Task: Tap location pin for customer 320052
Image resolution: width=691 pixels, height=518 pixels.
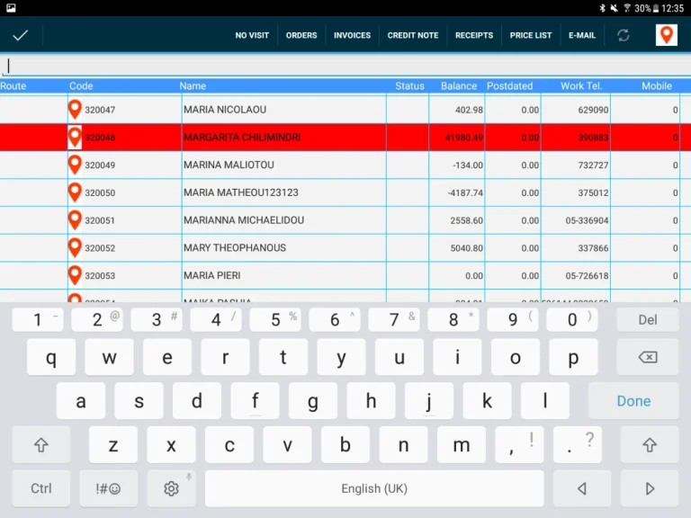Action: coord(75,248)
